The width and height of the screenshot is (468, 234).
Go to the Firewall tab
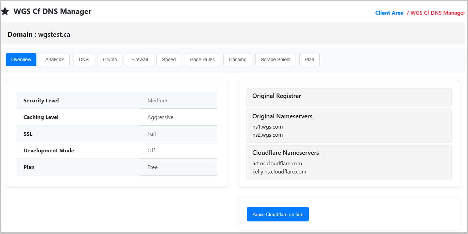(x=139, y=60)
